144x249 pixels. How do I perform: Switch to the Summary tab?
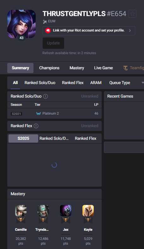(x=21, y=68)
